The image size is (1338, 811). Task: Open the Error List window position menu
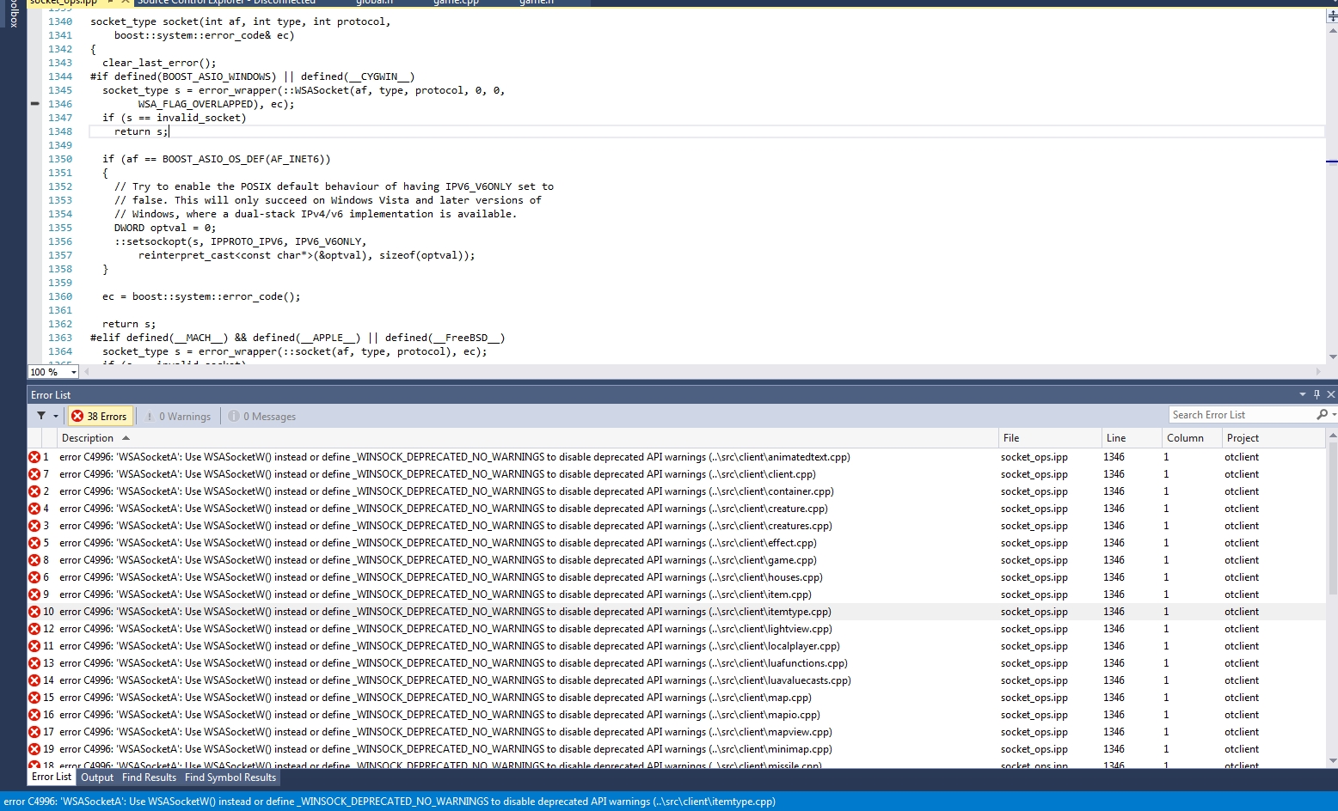(x=1302, y=394)
